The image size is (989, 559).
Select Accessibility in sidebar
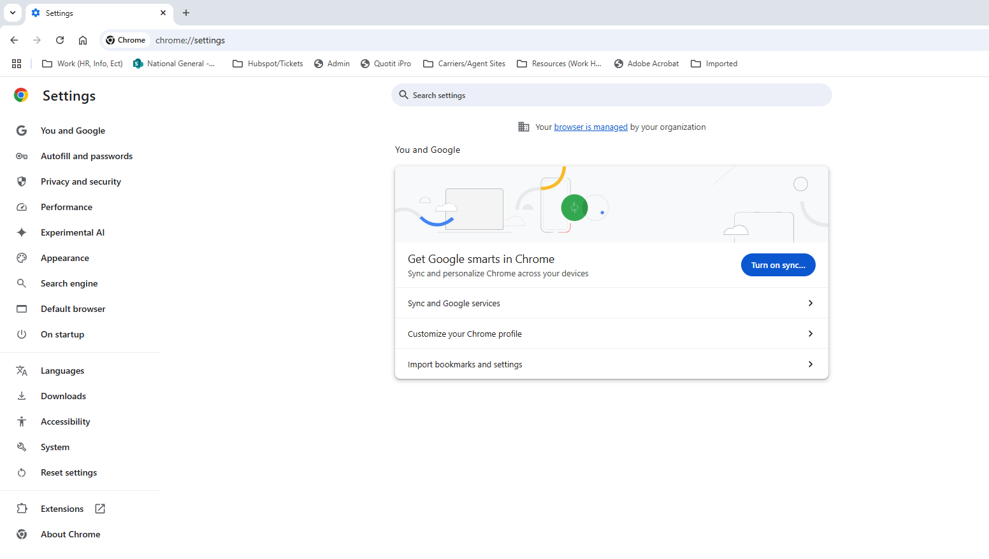[66, 421]
